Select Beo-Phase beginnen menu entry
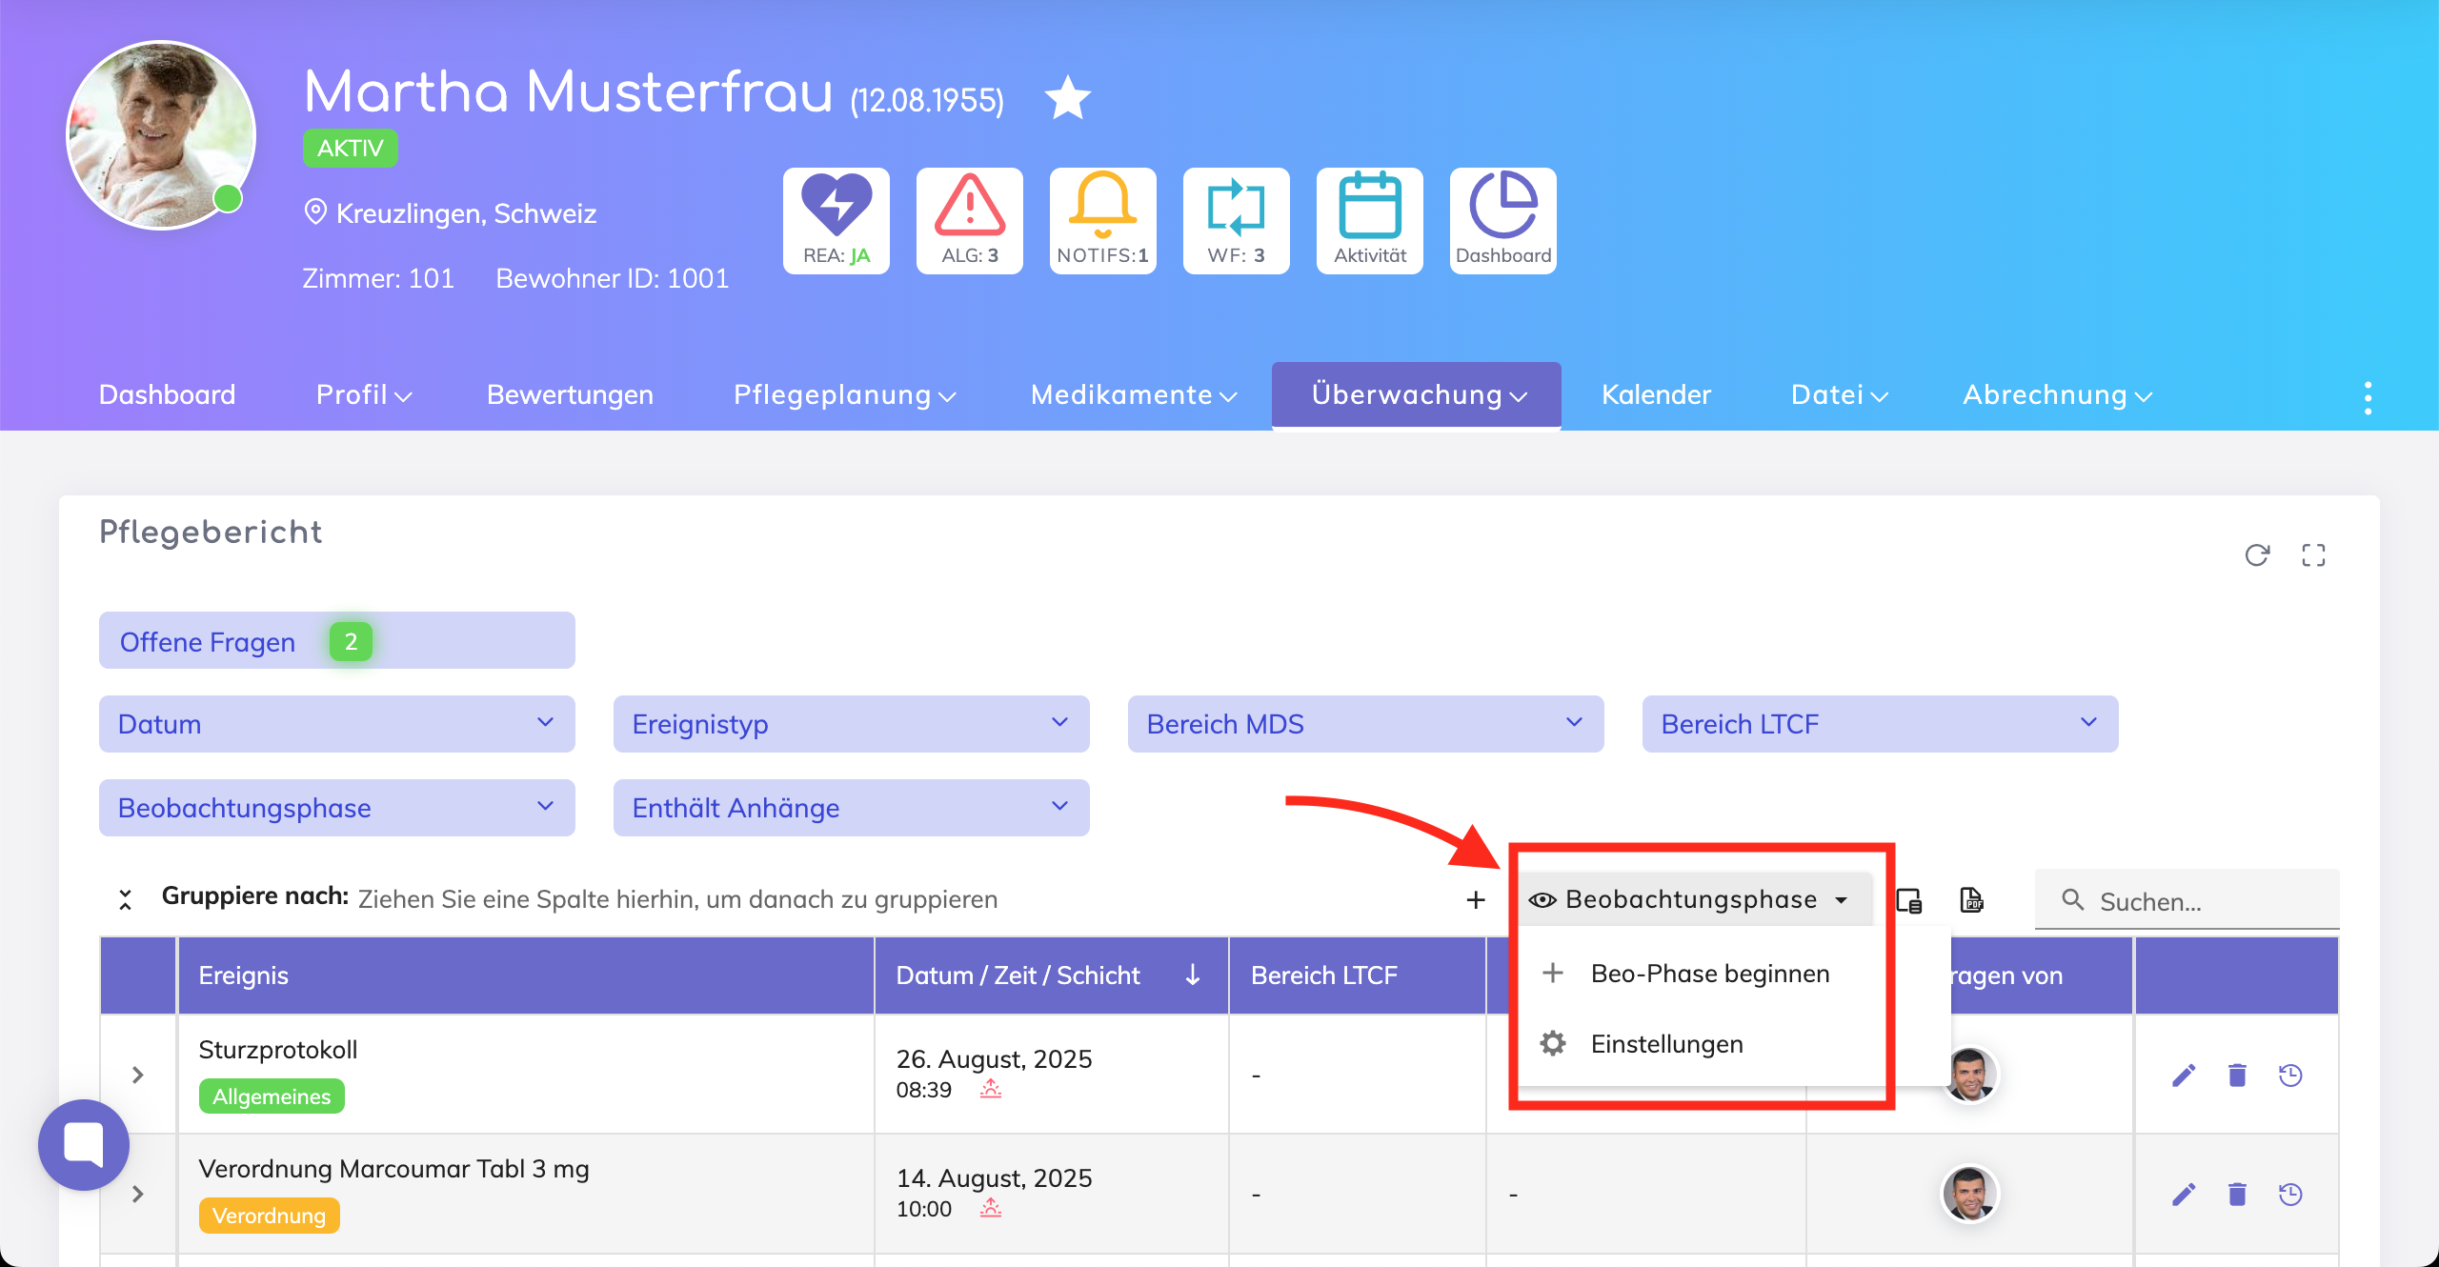Image resolution: width=2439 pixels, height=1267 pixels. 1709,974
